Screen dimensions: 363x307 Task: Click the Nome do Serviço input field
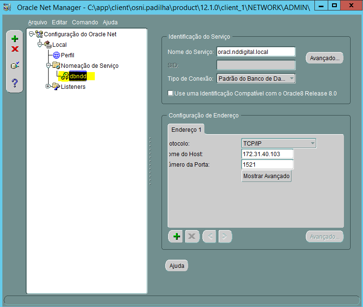(x=256, y=52)
